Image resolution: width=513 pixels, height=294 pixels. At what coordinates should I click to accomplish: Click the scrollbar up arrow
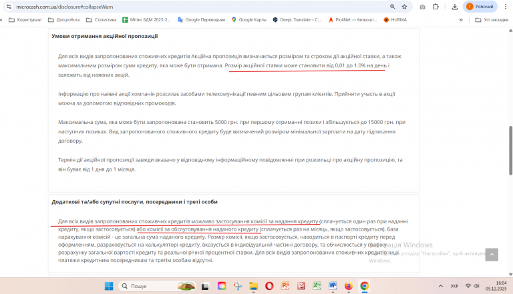coord(510,31)
